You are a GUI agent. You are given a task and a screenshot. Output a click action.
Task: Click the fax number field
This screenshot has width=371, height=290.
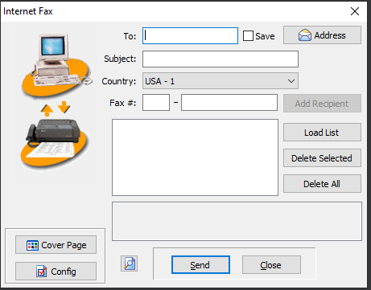click(x=229, y=102)
